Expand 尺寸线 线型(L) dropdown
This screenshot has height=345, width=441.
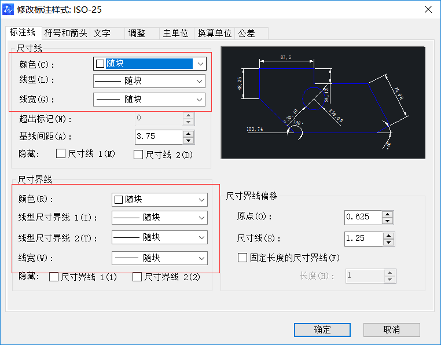click(x=200, y=81)
